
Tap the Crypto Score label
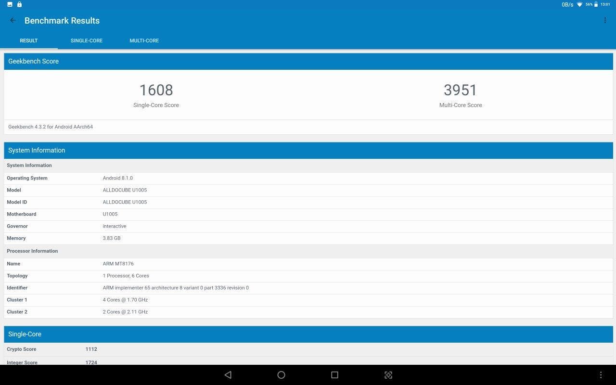(22, 349)
